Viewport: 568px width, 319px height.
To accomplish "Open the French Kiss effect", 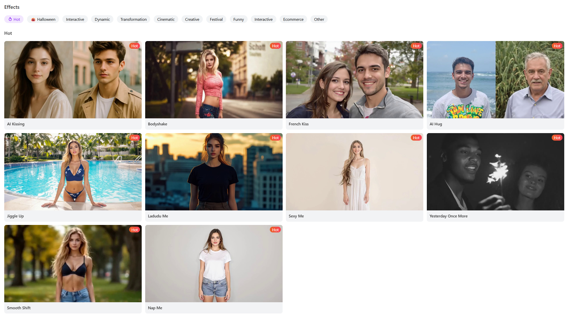I will click(354, 80).
